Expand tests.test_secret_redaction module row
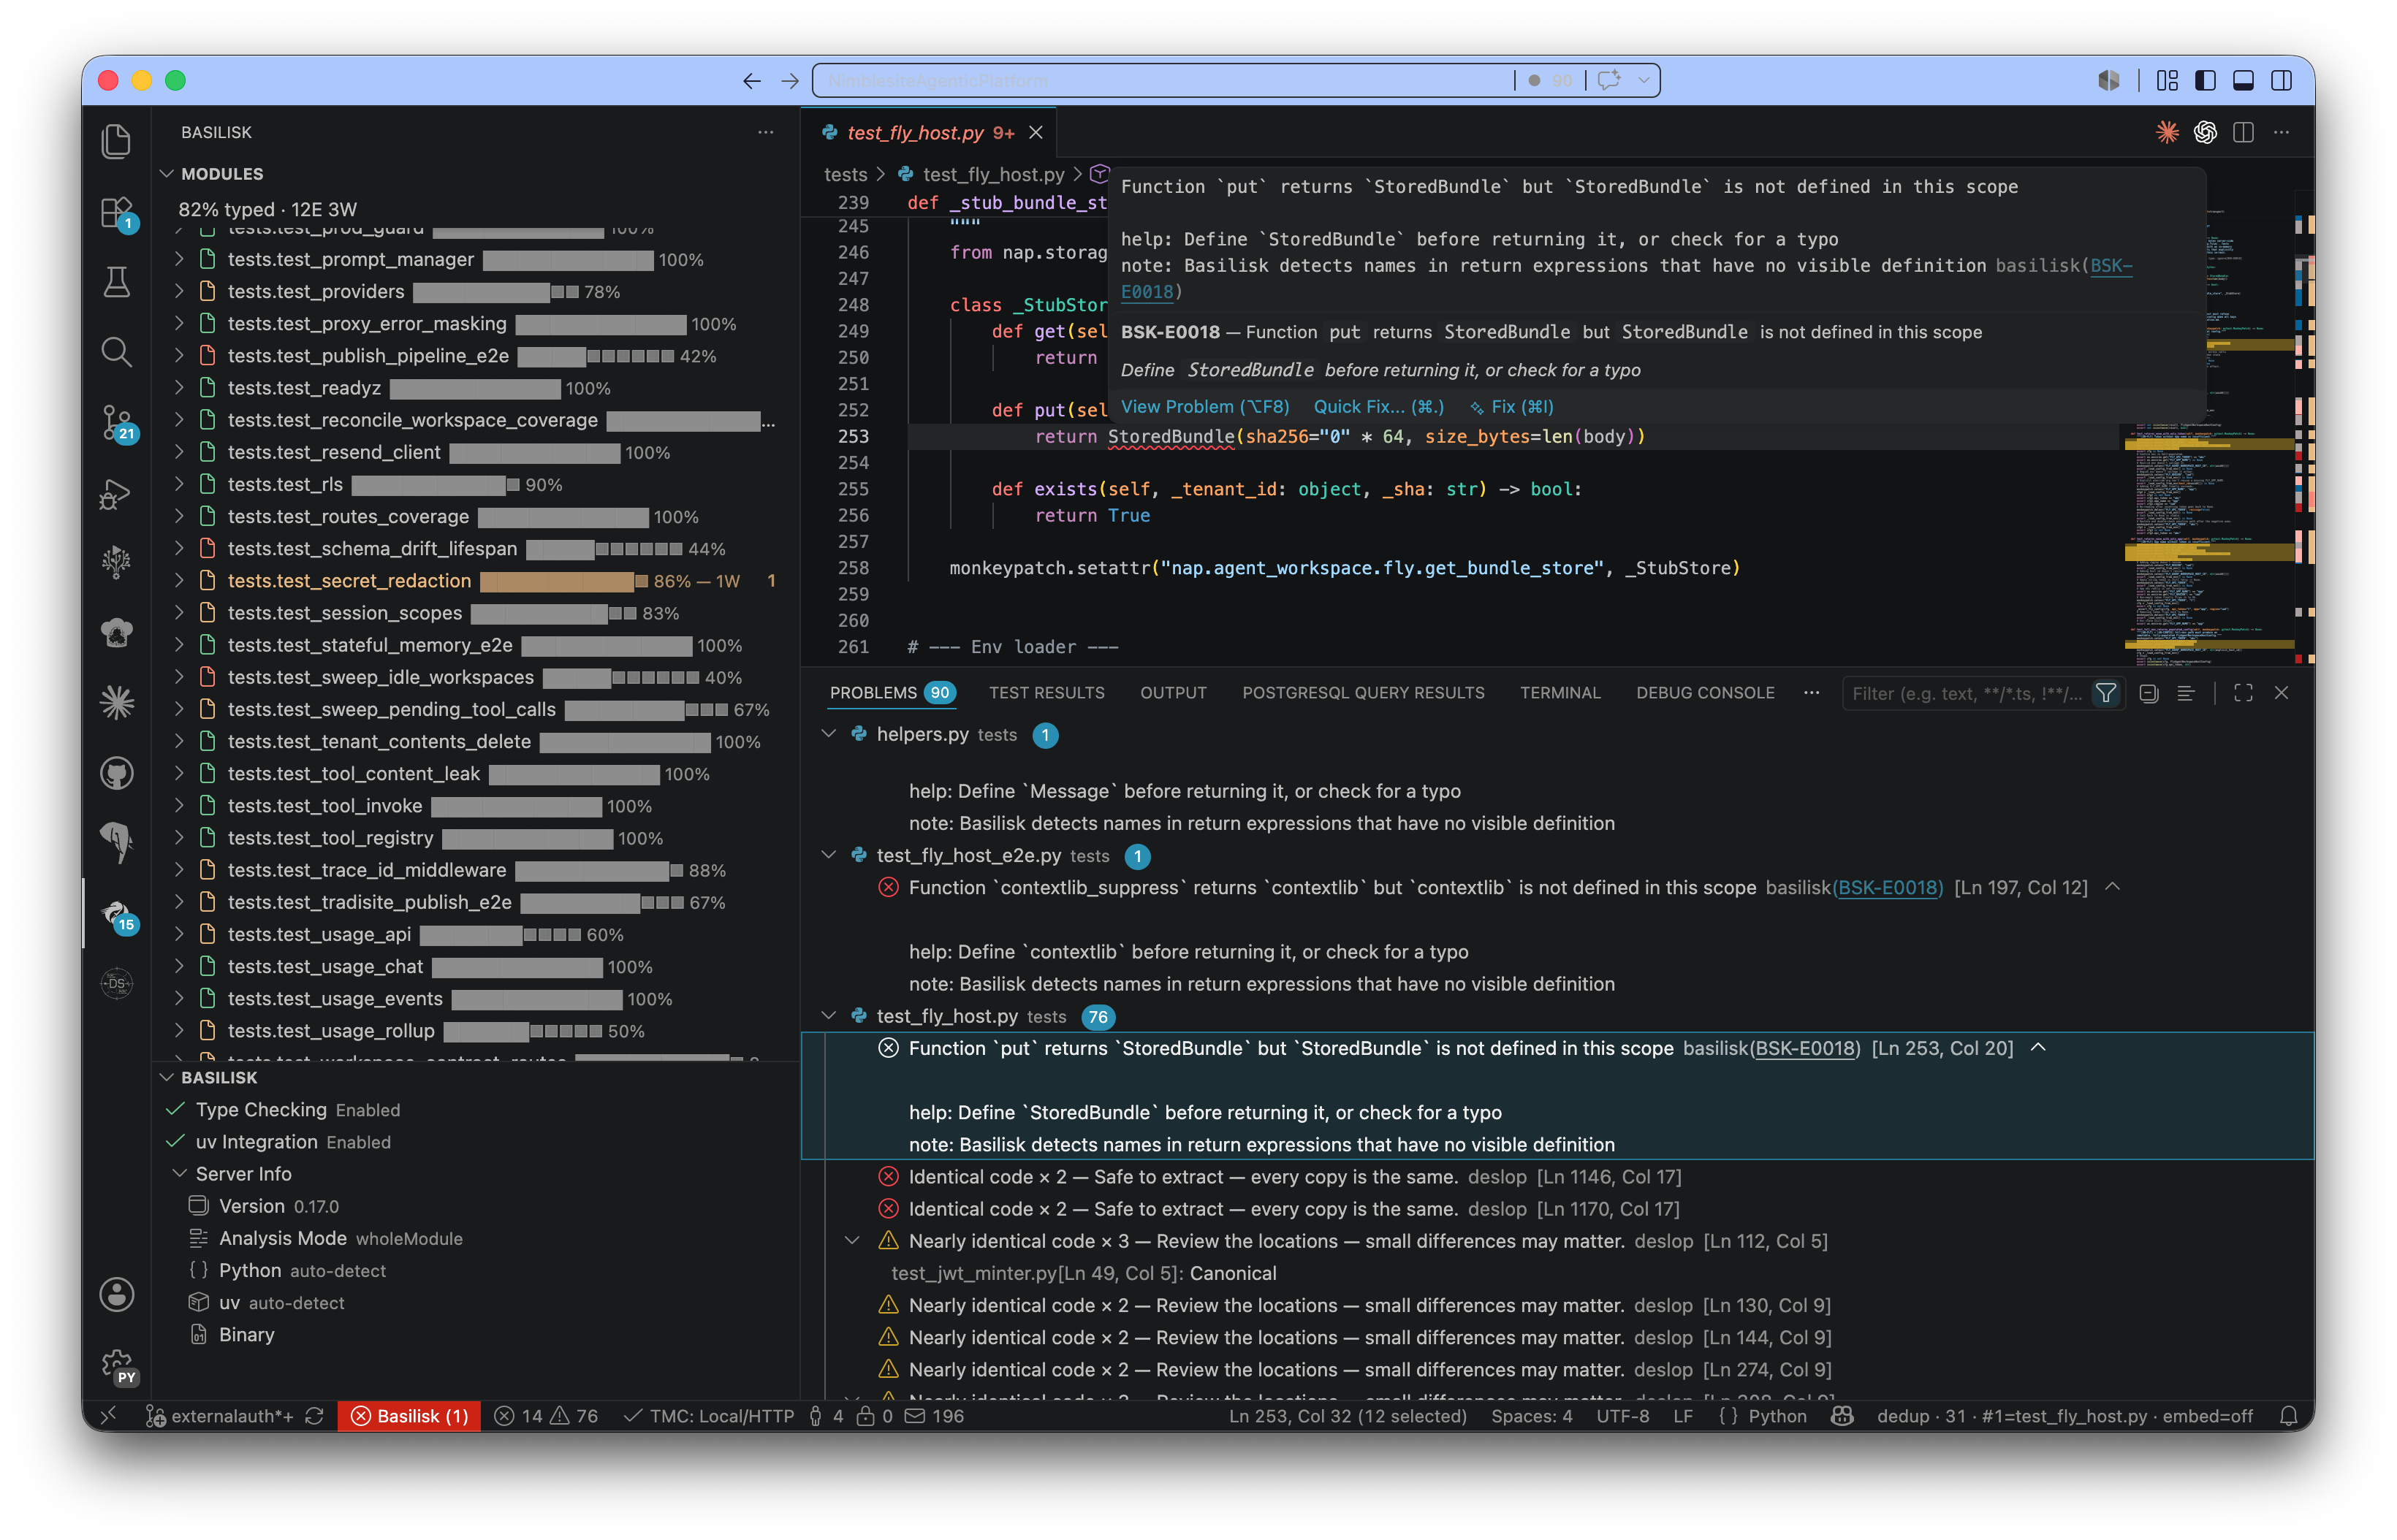Image resolution: width=2397 pixels, height=1540 pixels. (x=180, y=580)
